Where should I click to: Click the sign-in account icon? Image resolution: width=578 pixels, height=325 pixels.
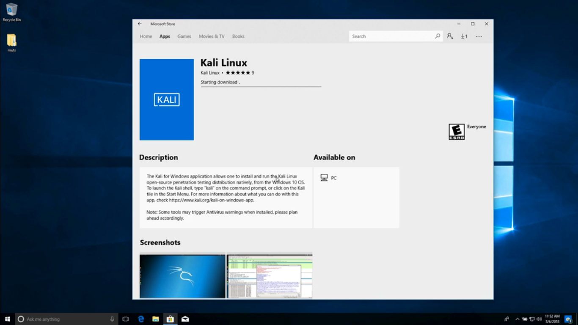click(450, 36)
